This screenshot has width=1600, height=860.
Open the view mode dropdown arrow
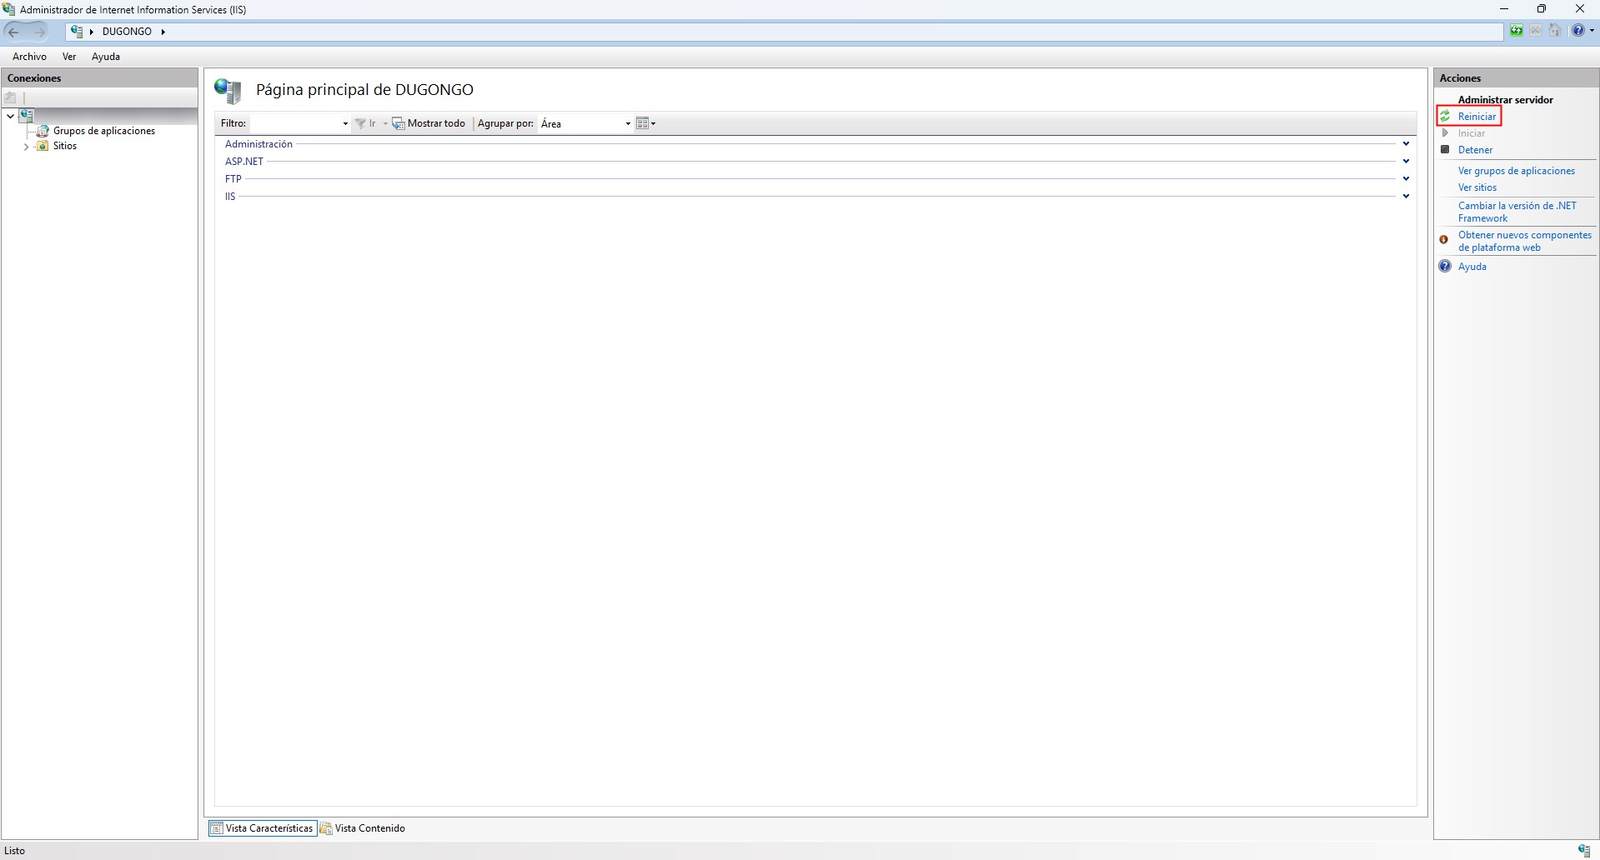click(653, 123)
